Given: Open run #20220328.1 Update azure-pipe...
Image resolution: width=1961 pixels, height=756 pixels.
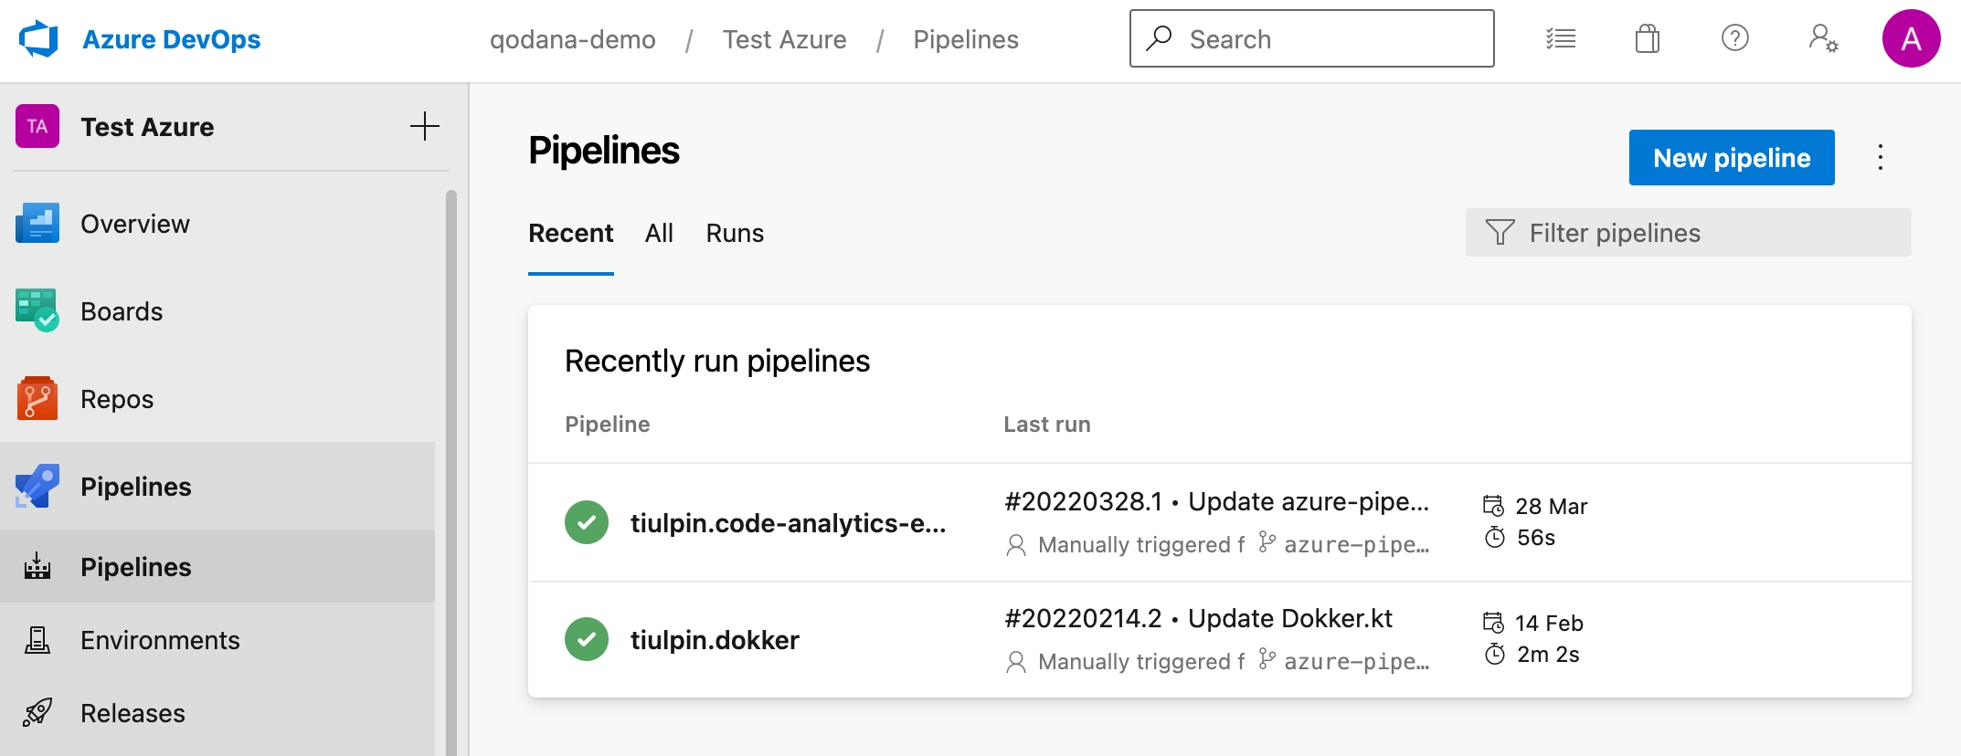Looking at the screenshot, I should click(1216, 501).
